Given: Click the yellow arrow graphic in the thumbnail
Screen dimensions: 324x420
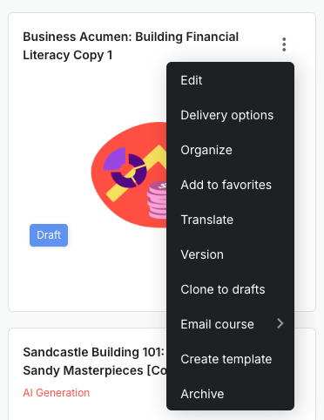Looking at the screenshot, I should click(x=137, y=173).
